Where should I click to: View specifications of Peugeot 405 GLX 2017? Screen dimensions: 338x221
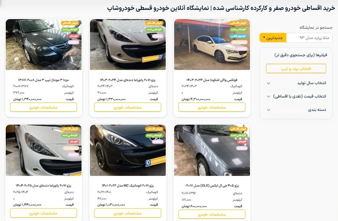(212, 214)
